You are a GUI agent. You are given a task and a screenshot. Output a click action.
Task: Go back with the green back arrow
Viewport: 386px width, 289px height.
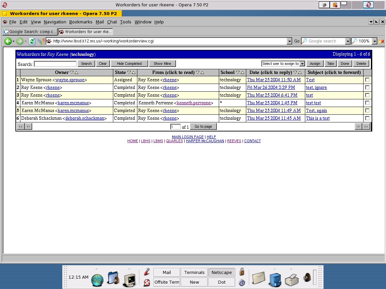tap(8, 41)
